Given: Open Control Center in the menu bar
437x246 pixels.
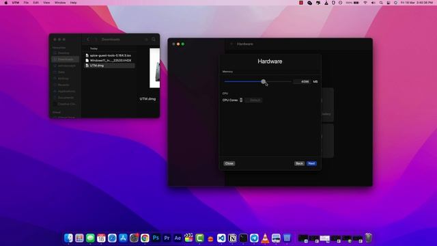Looking at the screenshot, I should coord(389,3).
